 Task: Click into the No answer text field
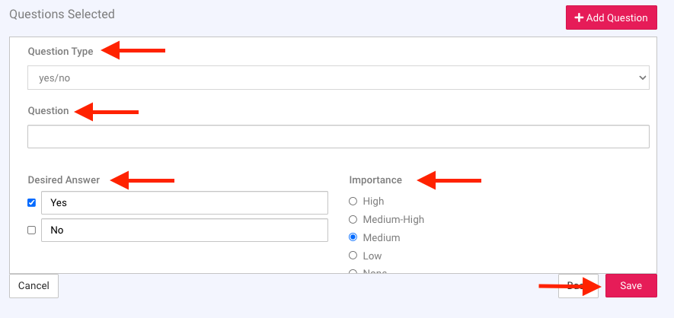point(184,231)
